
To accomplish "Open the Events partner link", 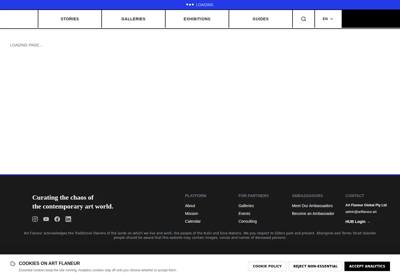I will pyautogui.click(x=244, y=214).
